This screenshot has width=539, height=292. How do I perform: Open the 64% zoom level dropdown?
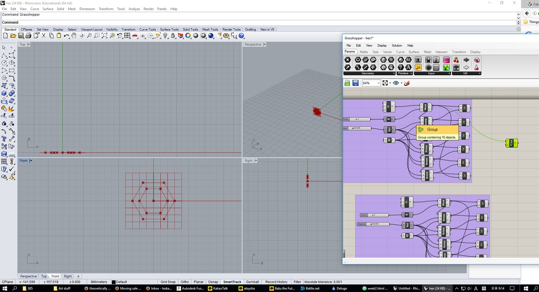click(x=378, y=83)
